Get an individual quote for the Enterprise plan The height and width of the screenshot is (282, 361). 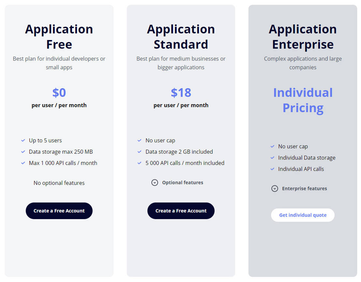point(303,215)
